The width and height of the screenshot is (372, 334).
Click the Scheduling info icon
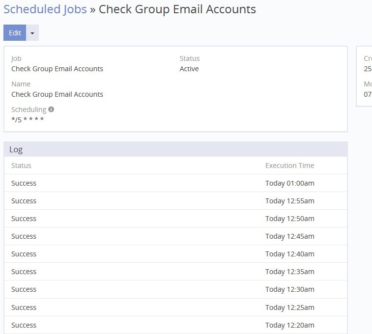tap(51, 110)
